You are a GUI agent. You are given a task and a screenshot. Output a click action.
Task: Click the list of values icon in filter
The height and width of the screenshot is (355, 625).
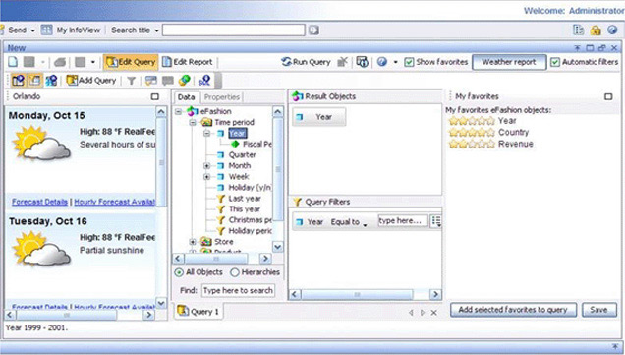pyautogui.click(x=436, y=221)
